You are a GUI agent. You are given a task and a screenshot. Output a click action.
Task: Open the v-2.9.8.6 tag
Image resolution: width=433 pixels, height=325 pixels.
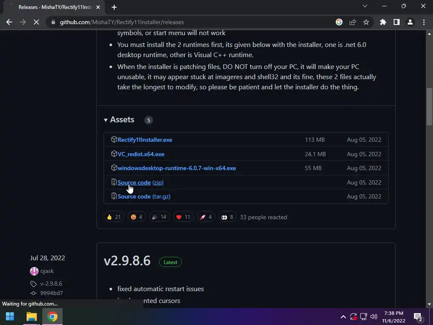51,284
